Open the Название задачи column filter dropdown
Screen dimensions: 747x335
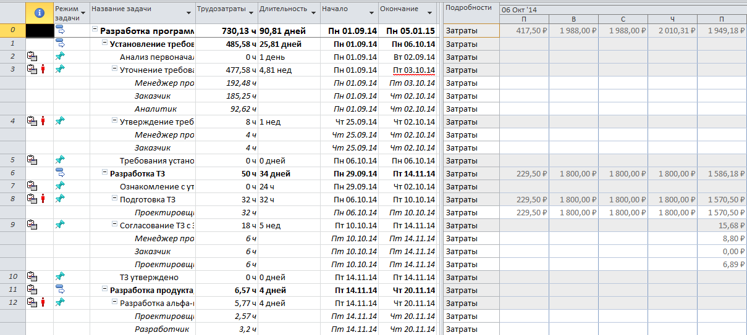[x=190, y=13]
